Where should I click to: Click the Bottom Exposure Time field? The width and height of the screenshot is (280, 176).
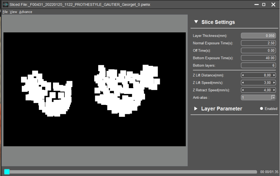[258, 58]
